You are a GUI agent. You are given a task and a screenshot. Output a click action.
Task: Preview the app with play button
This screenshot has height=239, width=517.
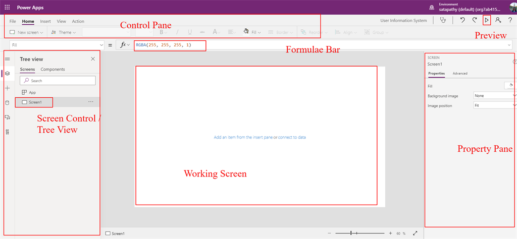(487, 20)
